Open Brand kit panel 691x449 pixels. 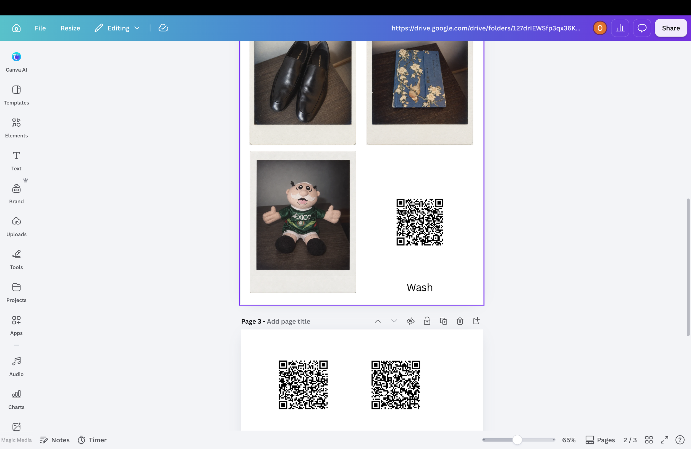coord(16,194)
